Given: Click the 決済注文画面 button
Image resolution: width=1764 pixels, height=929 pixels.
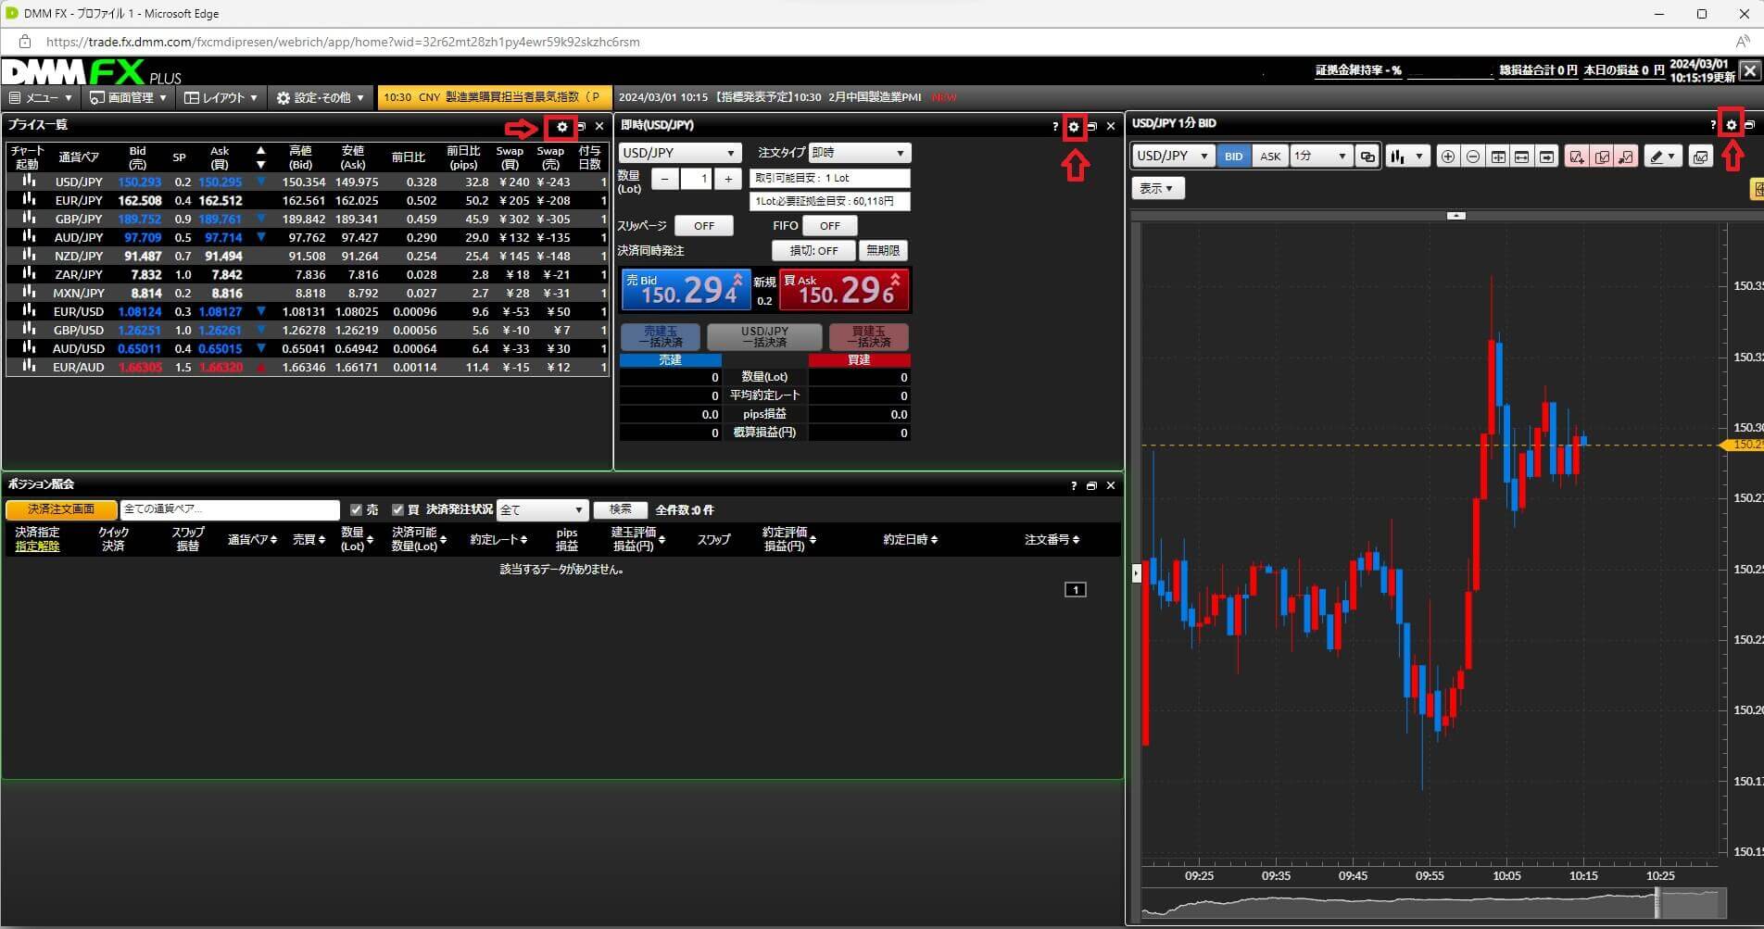Looking at the screenshot, I should (61, 509).
